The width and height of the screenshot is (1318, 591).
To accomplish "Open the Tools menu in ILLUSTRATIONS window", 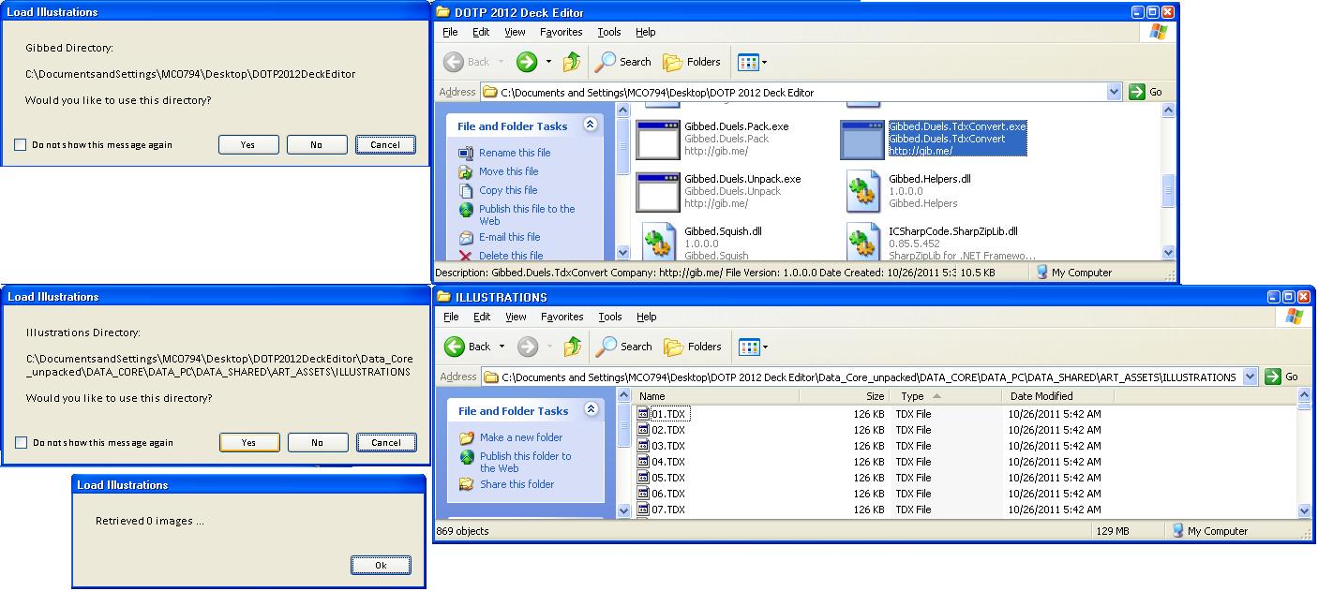I will pyautogui.click(x=610, y=317).
